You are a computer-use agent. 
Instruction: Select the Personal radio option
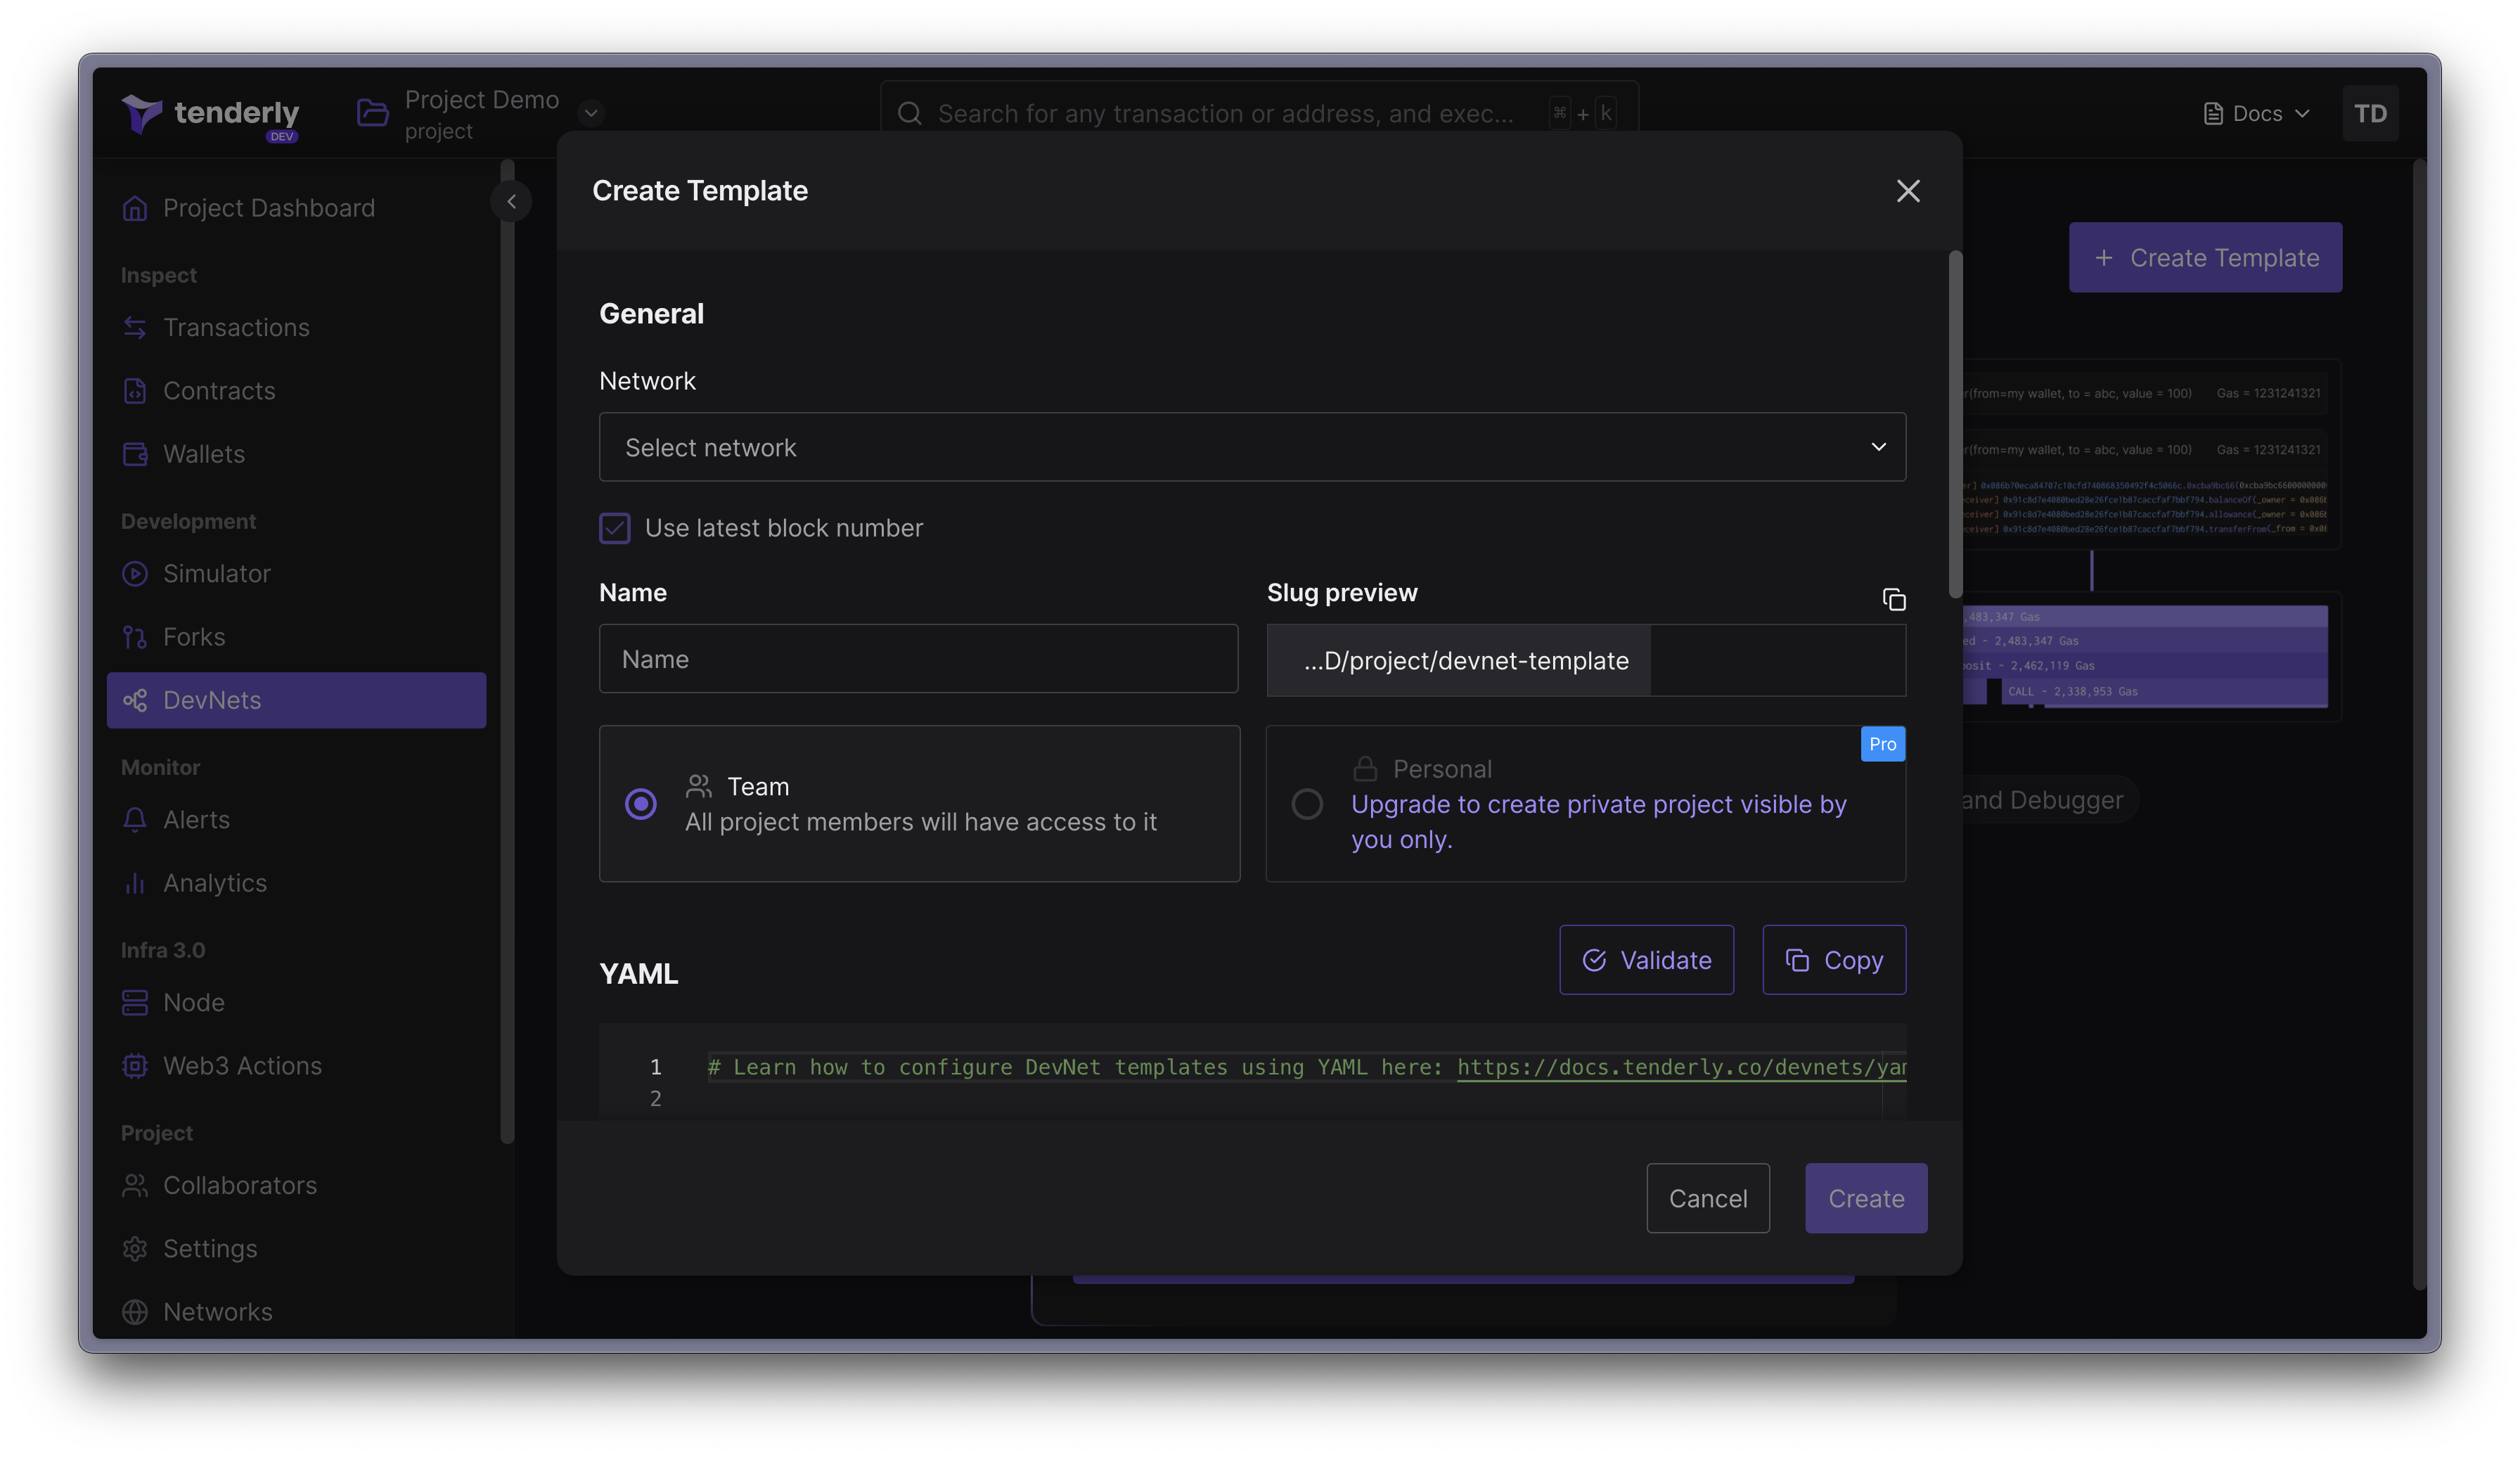(x=1307, y=804)
